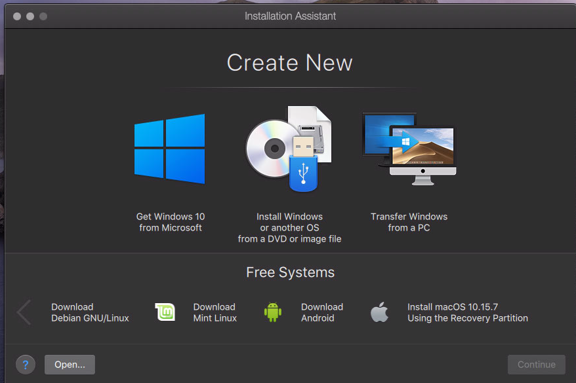Click the Open... button

point(70,365)
